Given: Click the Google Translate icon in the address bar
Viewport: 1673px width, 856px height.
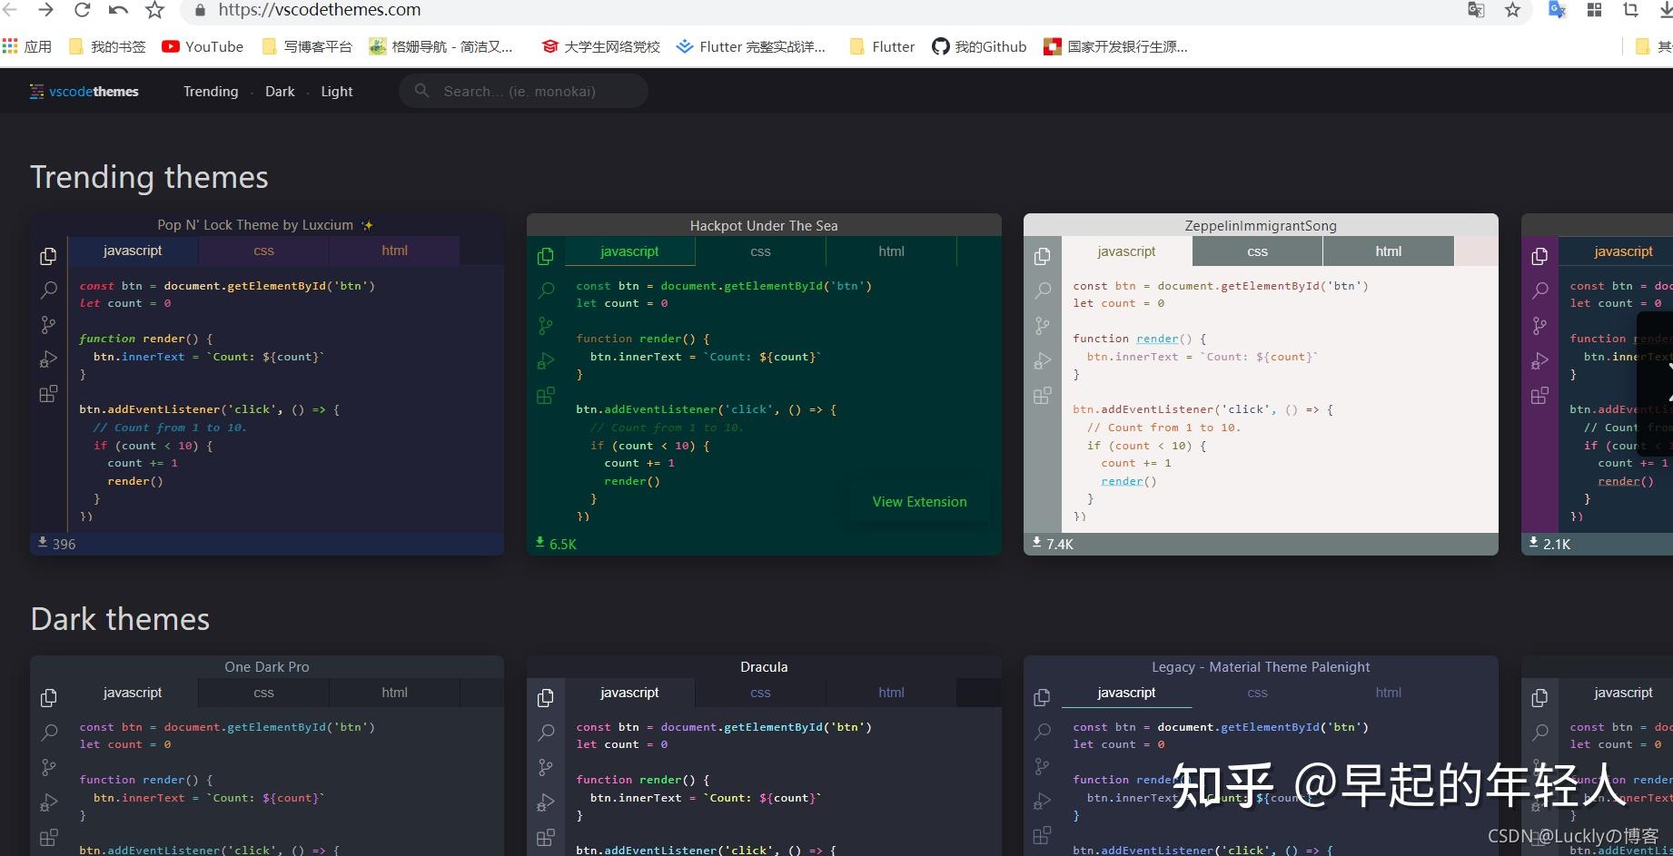Looking at the screenshot, I should point(1476,11).
